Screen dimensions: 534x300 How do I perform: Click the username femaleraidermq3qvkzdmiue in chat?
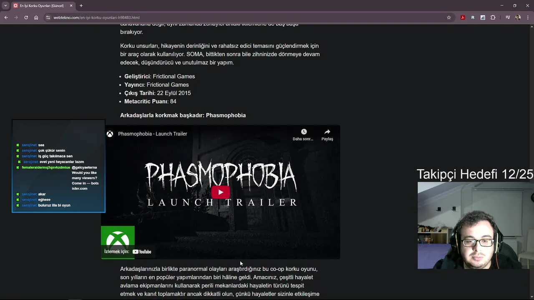(46, 167)
